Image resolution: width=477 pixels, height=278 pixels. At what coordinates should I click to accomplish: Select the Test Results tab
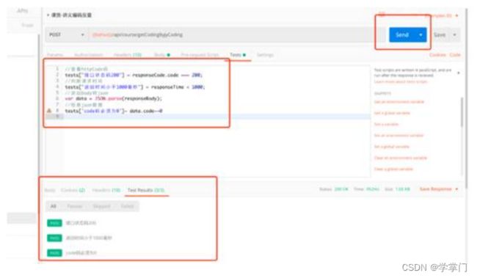[x=146, y=191]
